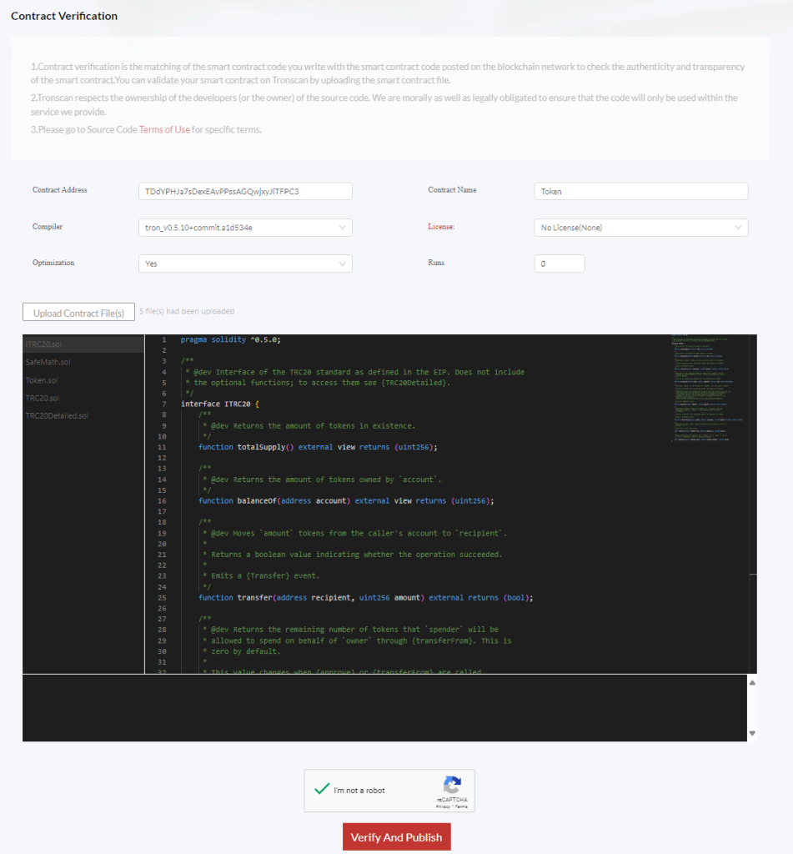This screenshot has height=854, width=793.
Task: Click Verify And Publish button
Action: pos(397,837)
